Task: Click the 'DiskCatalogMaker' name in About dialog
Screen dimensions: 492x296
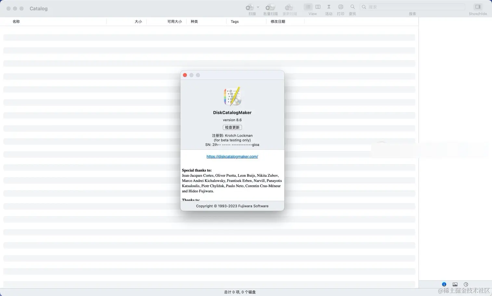Action: pyautogui.click(x=232, y=112)
